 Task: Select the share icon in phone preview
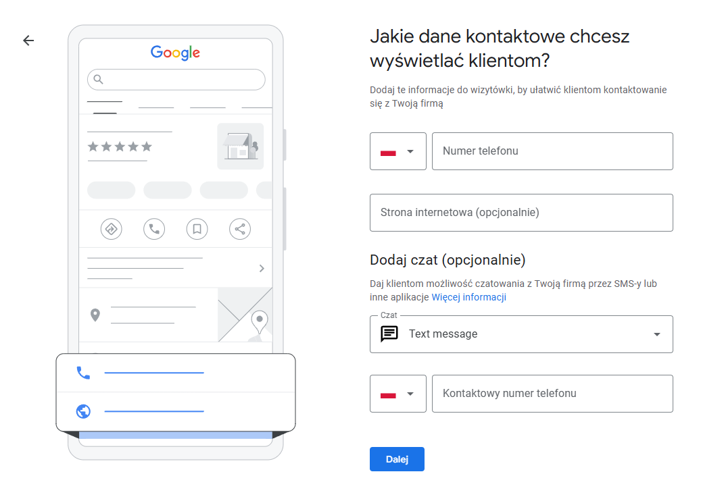[x=239, y=229]
